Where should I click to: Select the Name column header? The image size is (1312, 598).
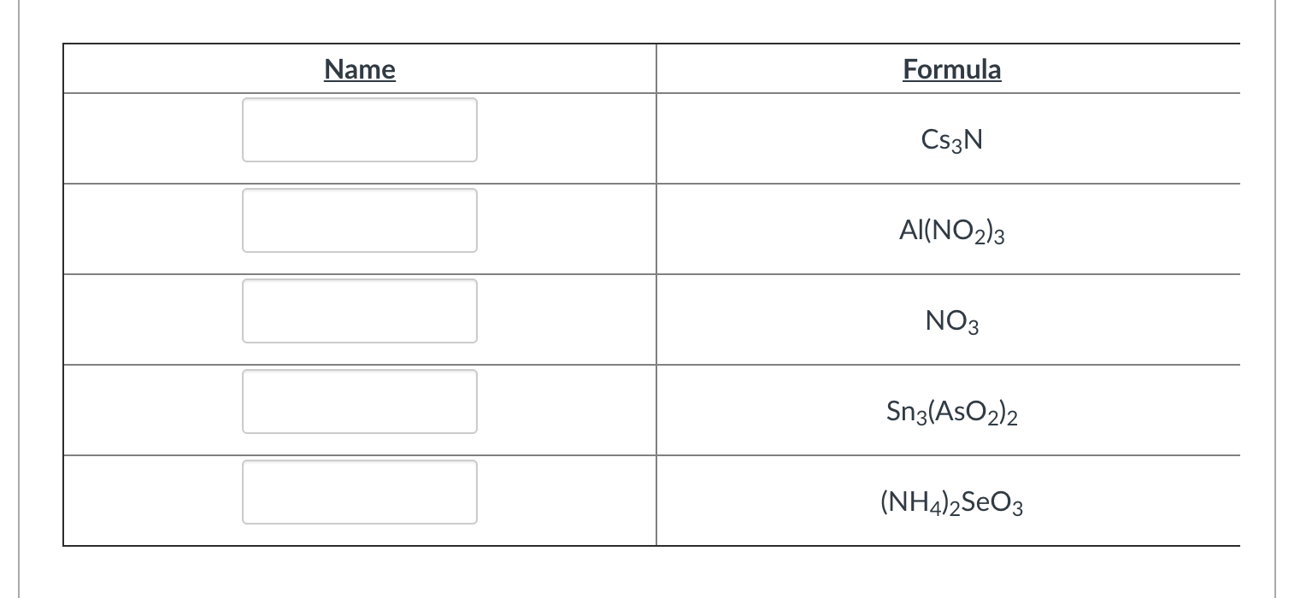(359, 69)
